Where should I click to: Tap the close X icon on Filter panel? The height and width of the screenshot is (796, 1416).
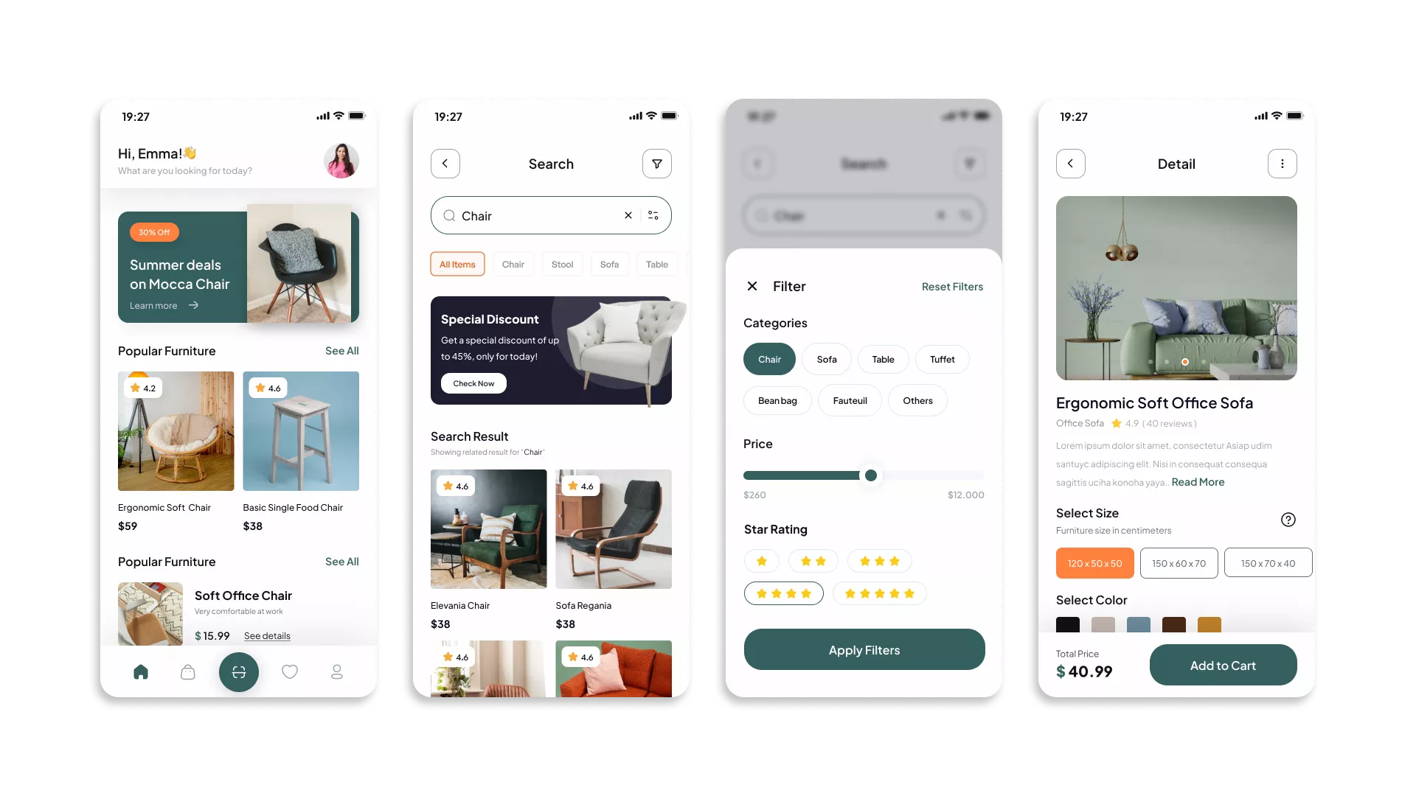pos(752,286)
